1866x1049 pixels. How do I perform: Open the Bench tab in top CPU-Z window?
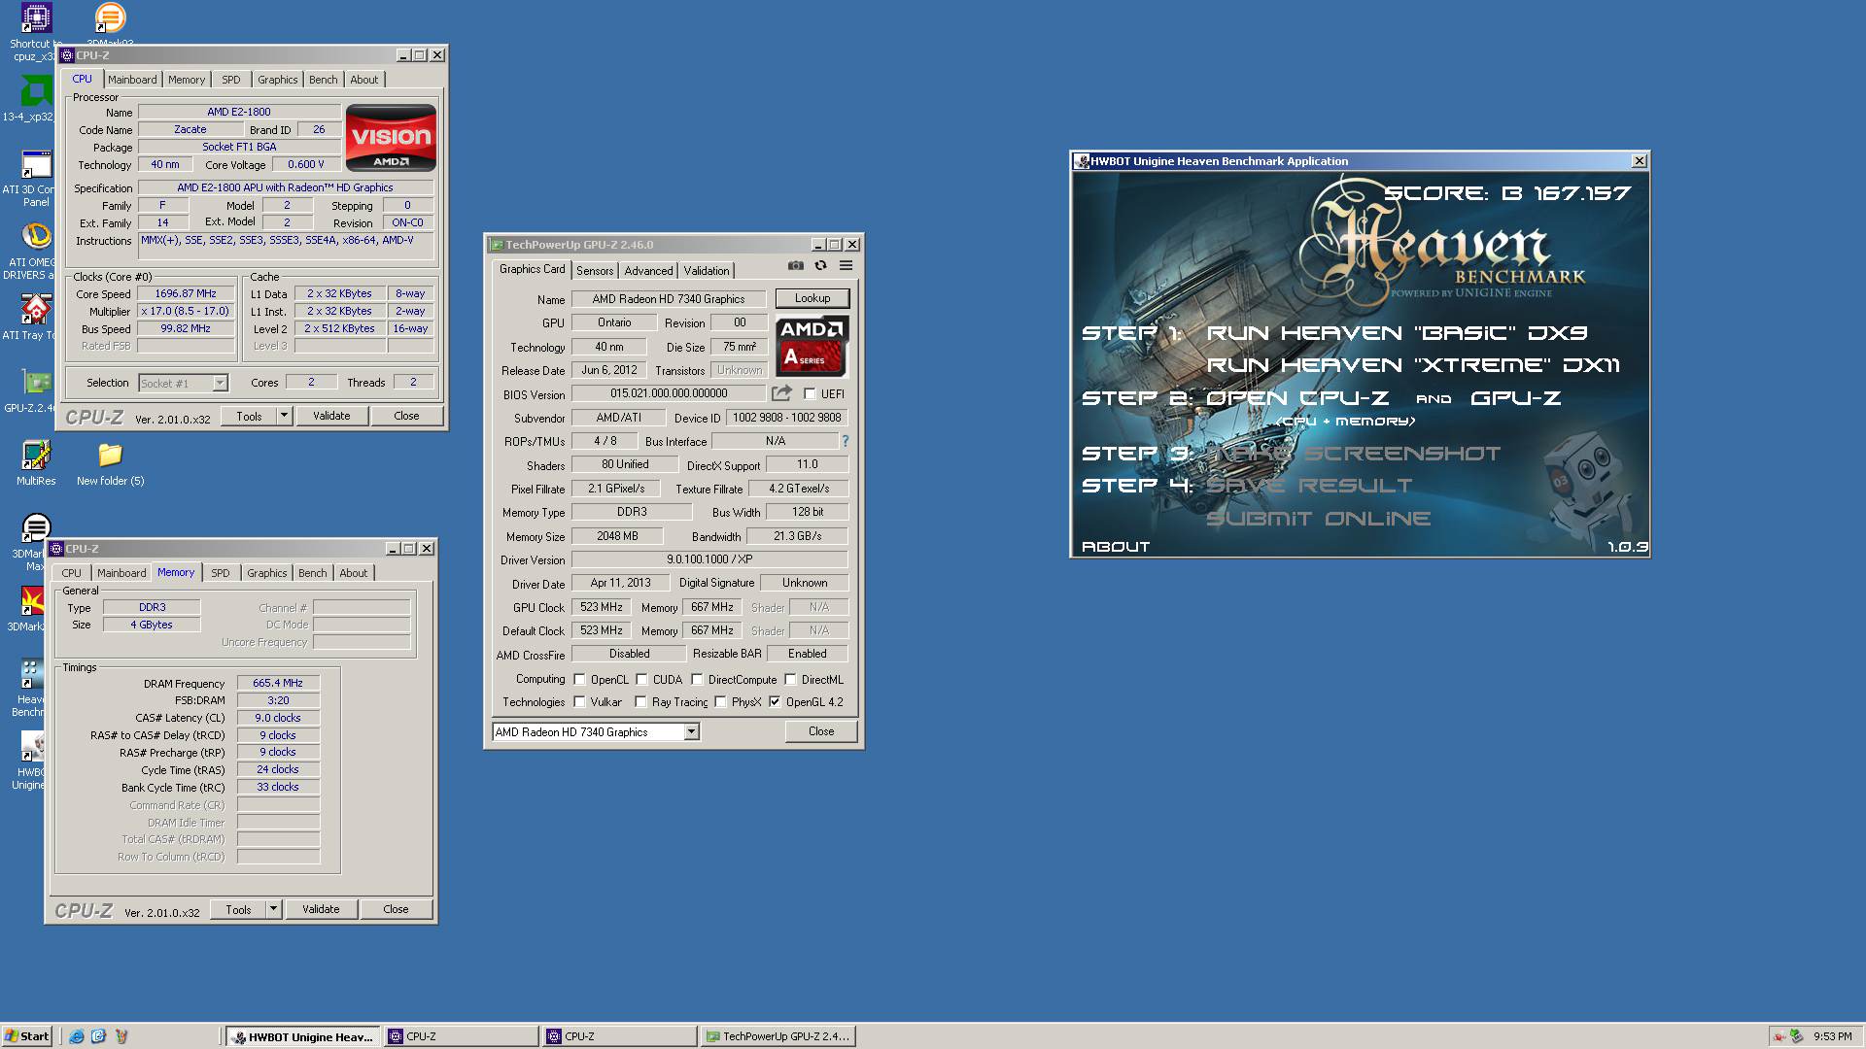(x=324, y=80)
